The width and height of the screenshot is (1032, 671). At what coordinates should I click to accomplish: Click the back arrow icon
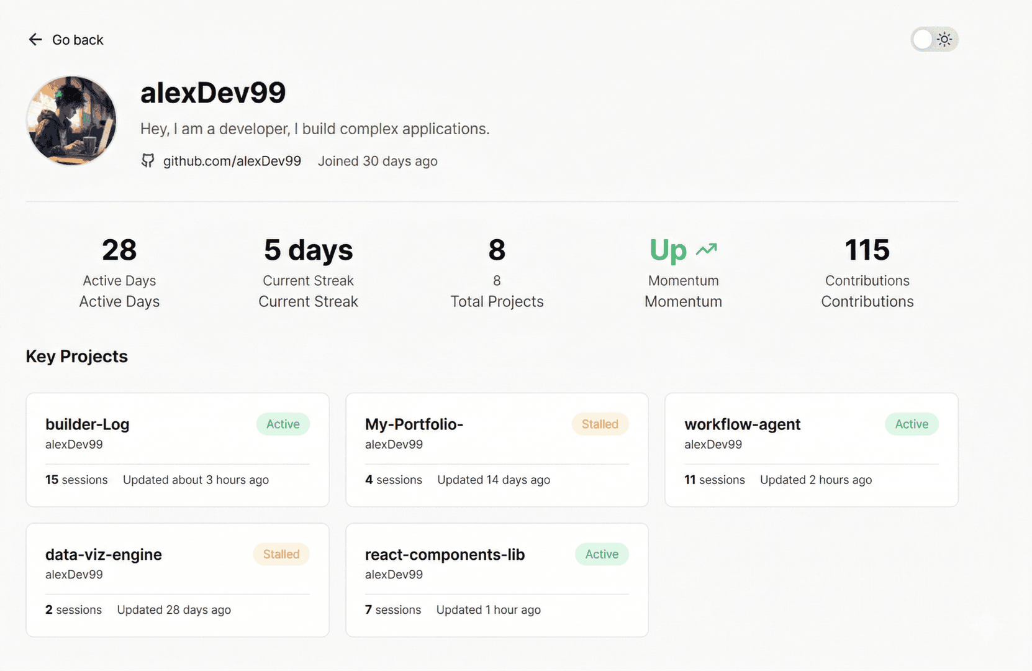(x=35, y=39)
